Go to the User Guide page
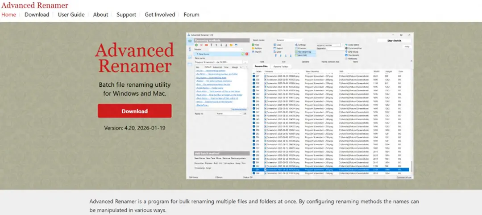 pos(71,14)
